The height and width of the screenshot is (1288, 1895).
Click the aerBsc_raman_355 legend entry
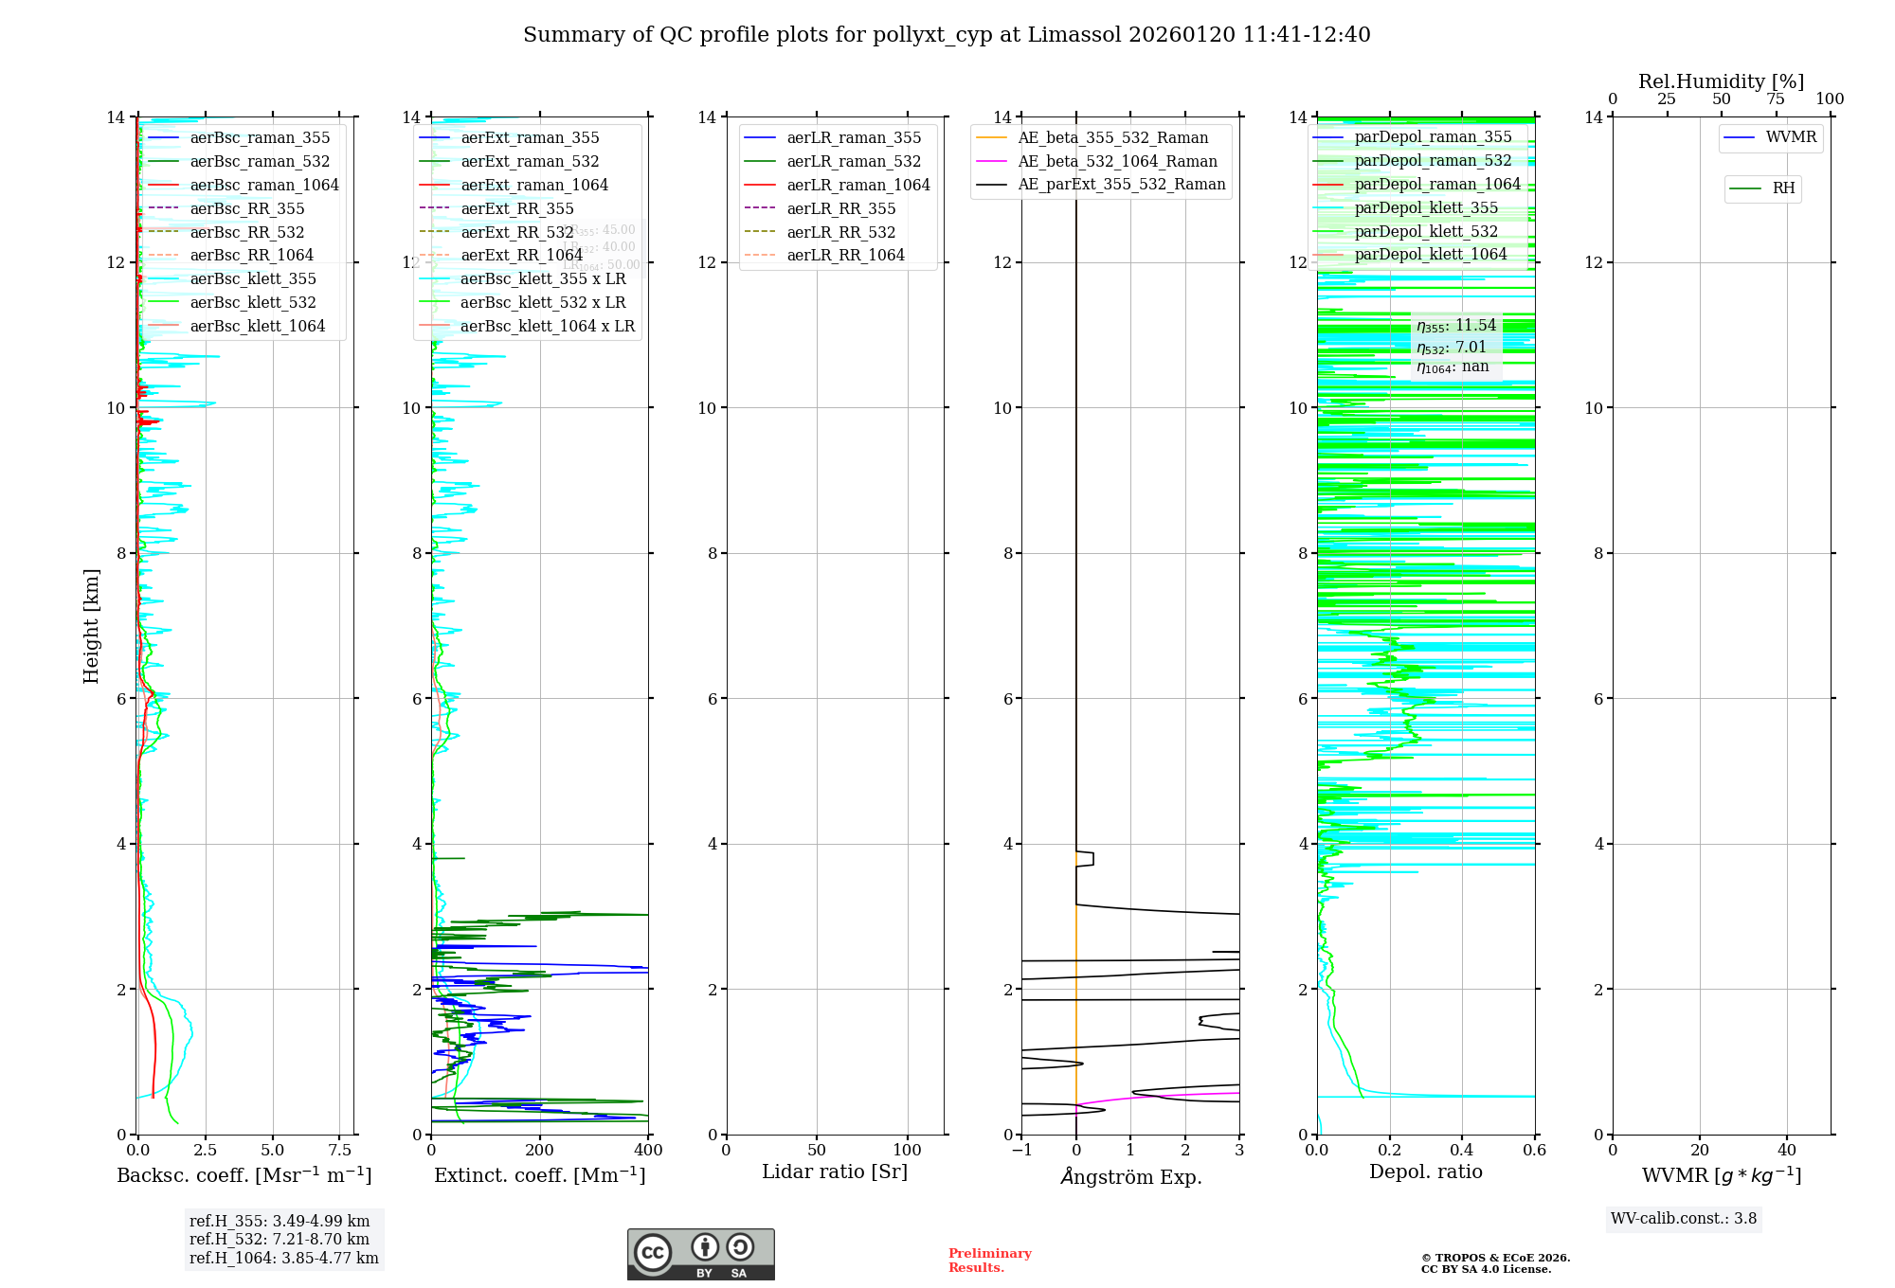[259, 138]
